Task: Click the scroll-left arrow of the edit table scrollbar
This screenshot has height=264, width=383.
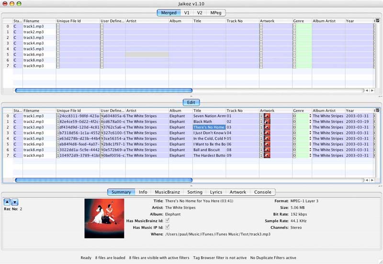Action: tap(367, 180)
